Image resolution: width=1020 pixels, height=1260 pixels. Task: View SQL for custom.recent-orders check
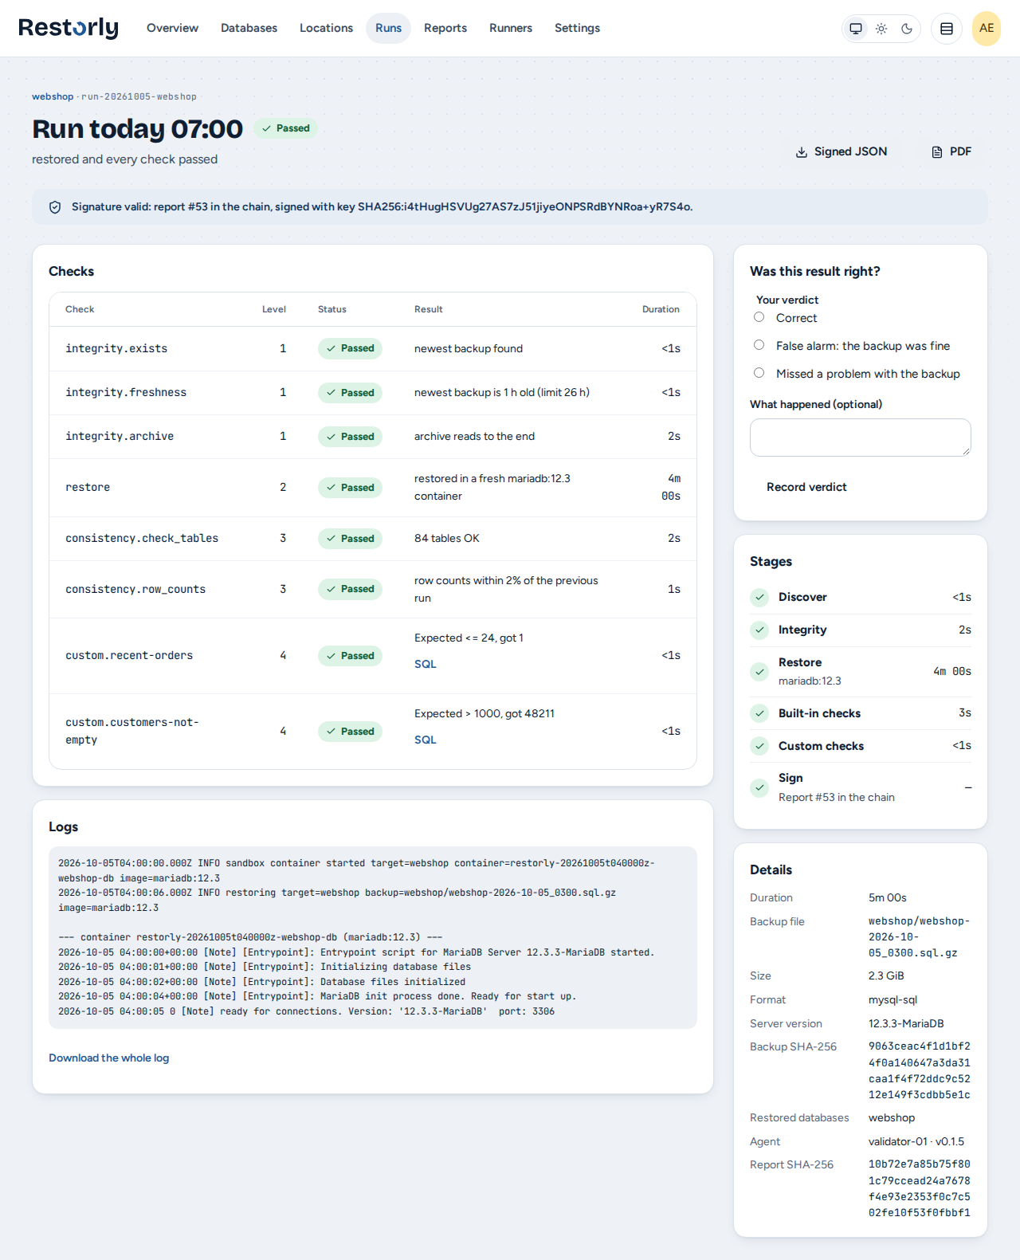click(x=426, y=664)
